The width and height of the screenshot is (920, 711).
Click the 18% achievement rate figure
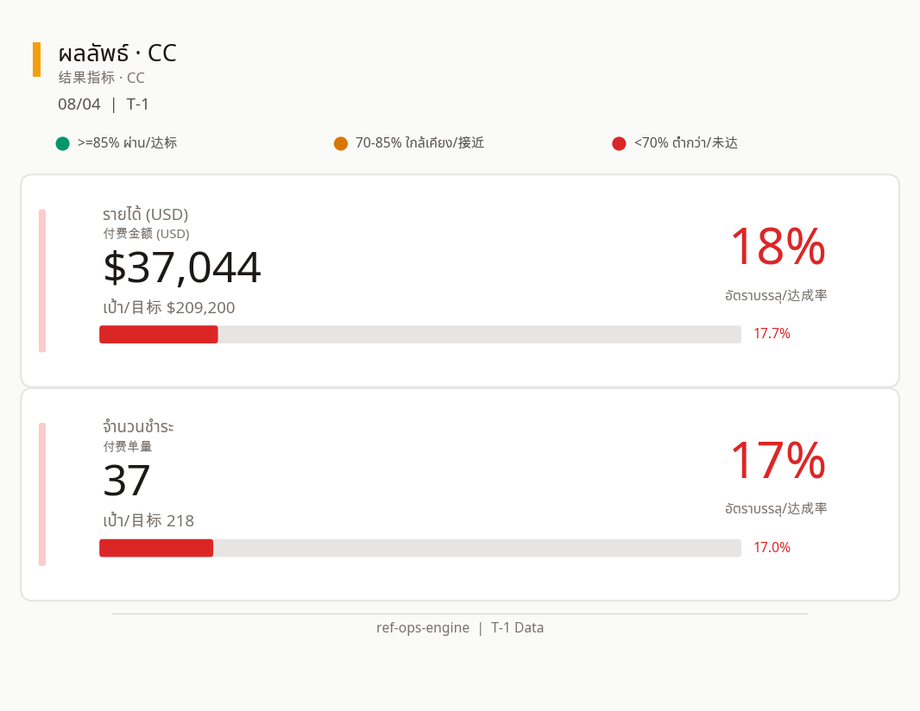[777, 247]
